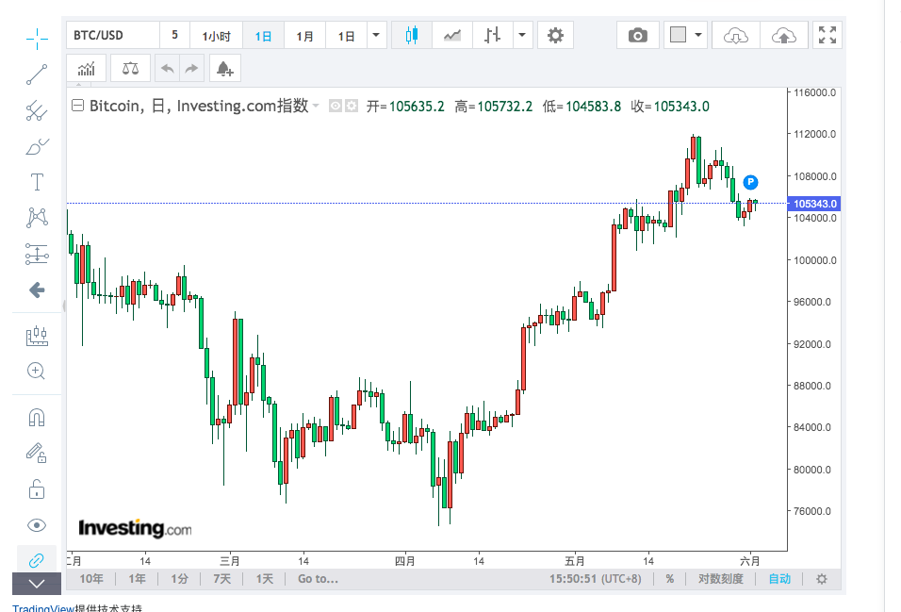Screen dimensions: 901x612
Task: Open the indicators chart icon
Action: click(x=87, y=69)
